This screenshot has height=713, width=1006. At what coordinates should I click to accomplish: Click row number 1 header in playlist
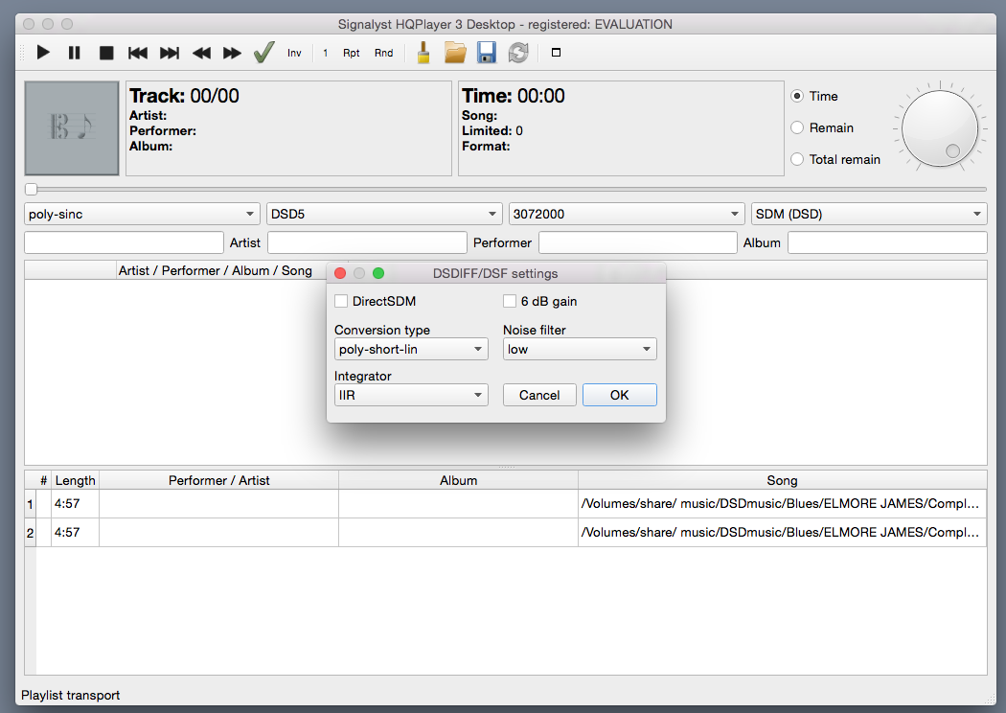[x=30, y=504]
